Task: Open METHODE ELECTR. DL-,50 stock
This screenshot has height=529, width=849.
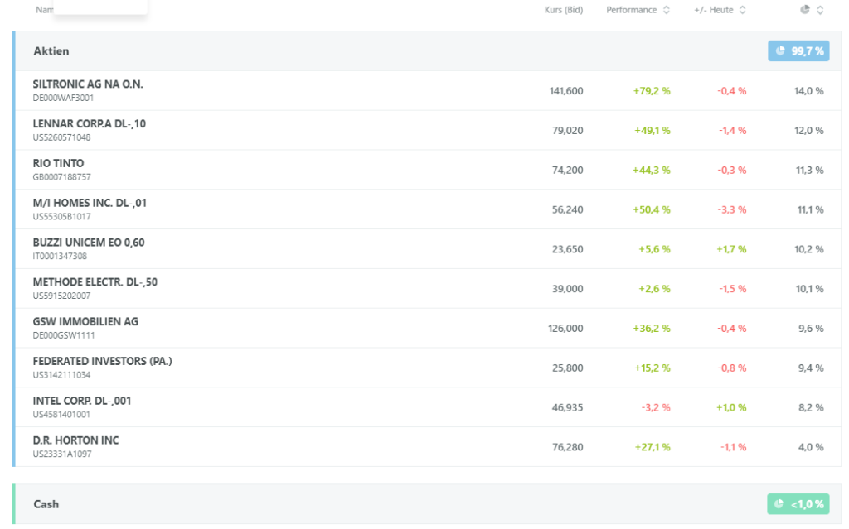Action: [x=95, y=281]
